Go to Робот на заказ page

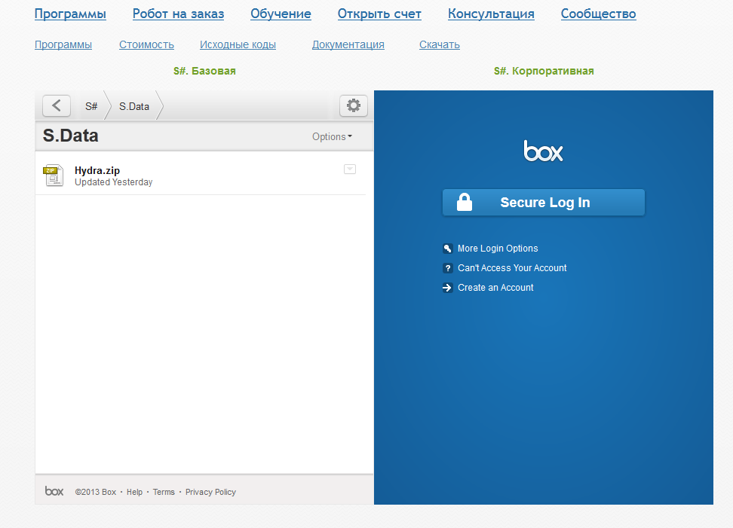pyautogui.click(x=178, y=14)
